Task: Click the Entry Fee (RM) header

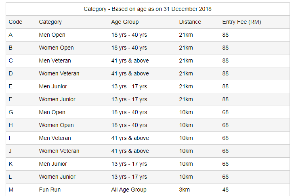Action: click(x=241, y=22)
